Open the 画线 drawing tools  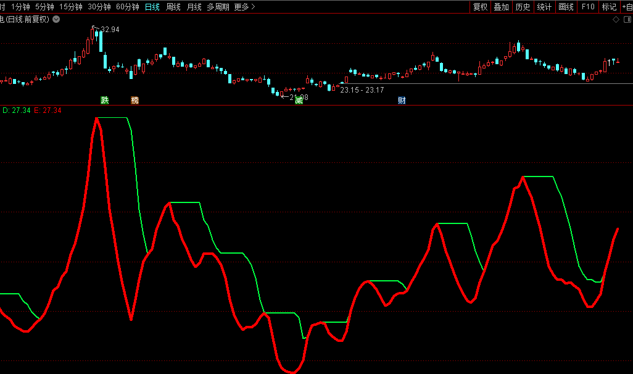tap(566, 7)
